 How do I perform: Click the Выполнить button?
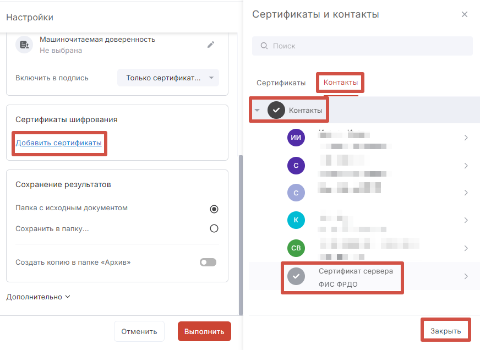(204, 331)
